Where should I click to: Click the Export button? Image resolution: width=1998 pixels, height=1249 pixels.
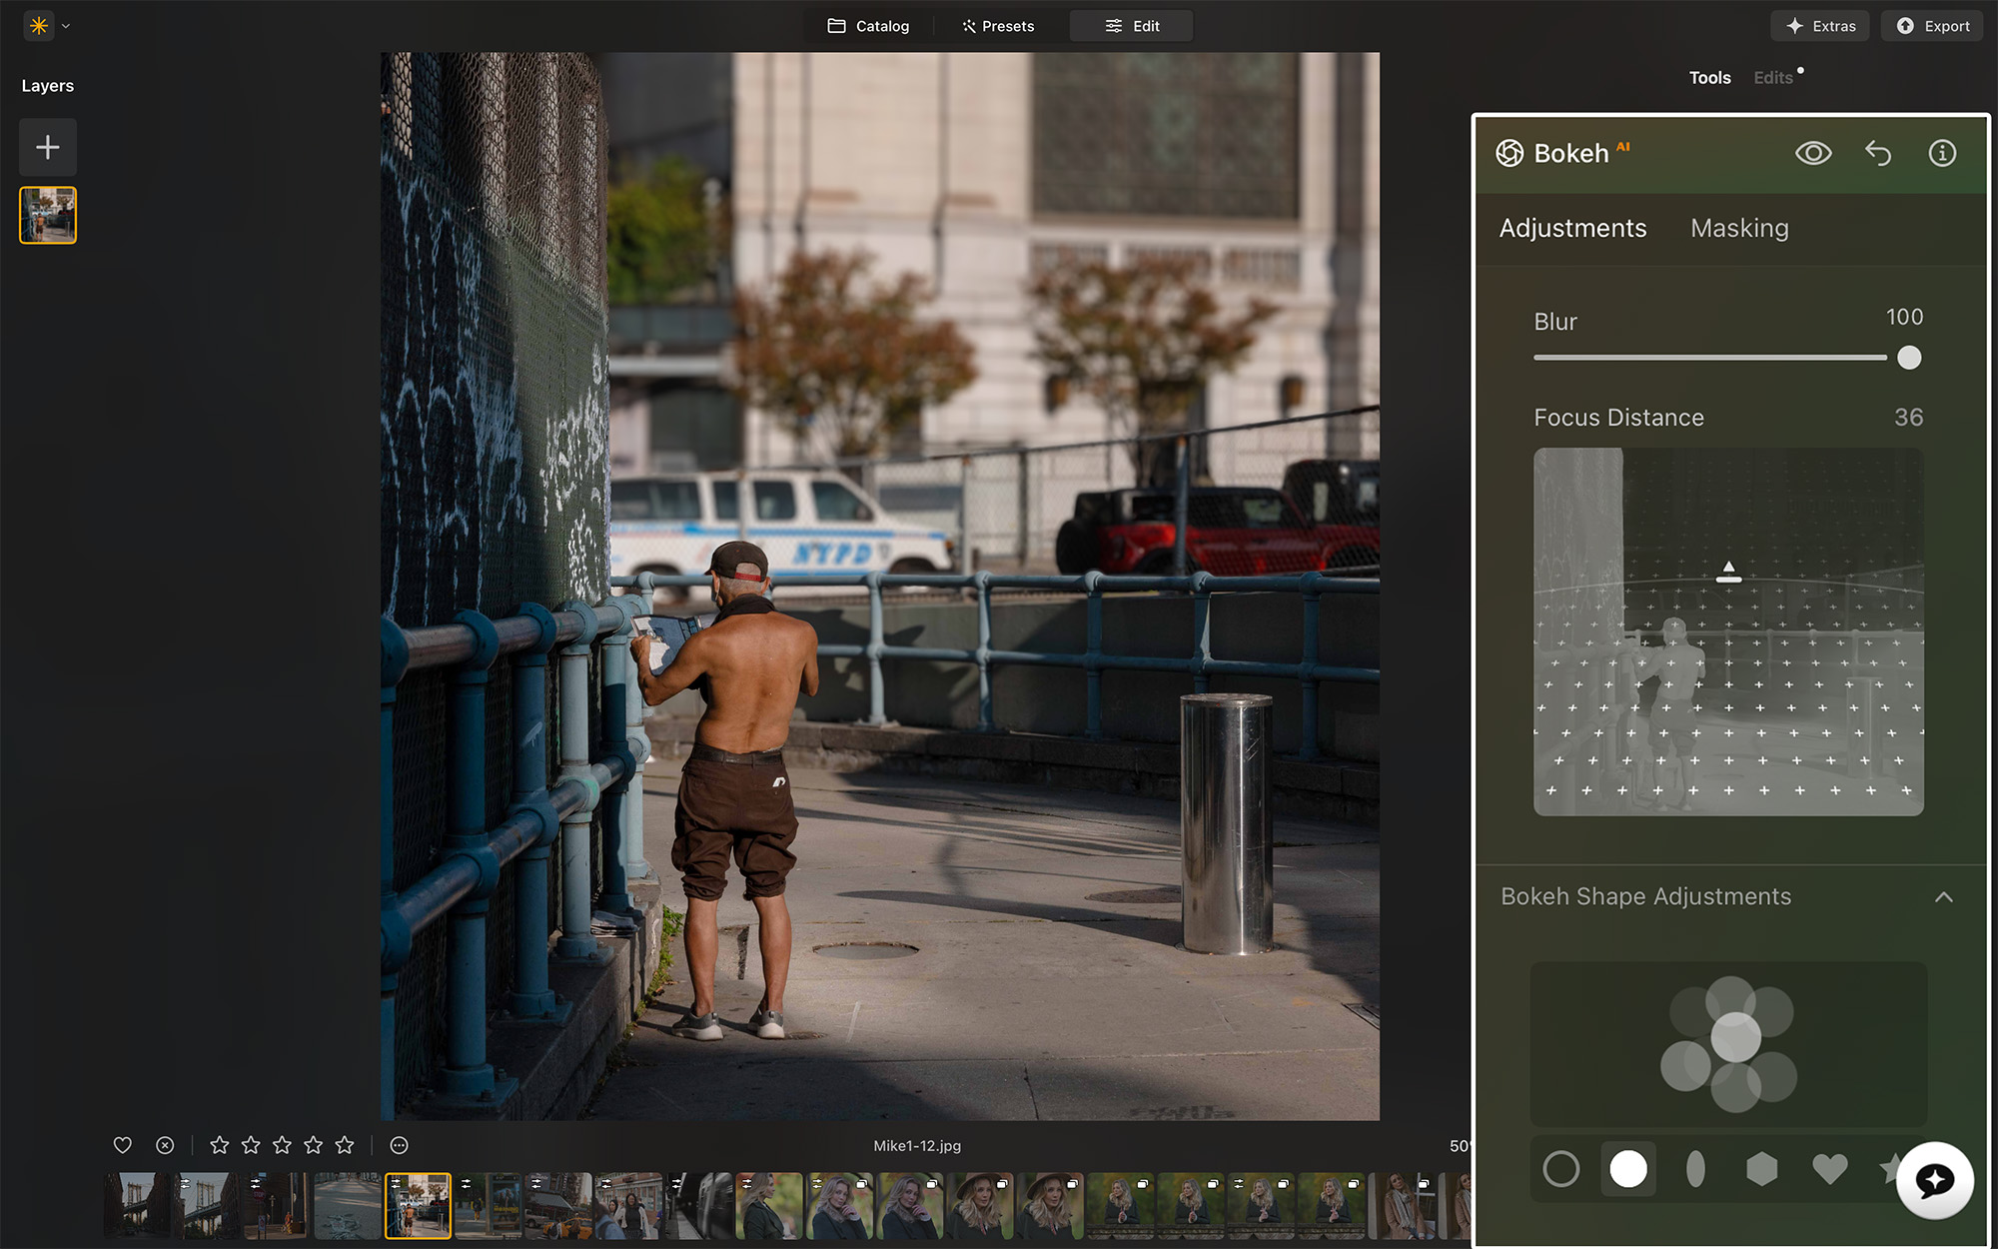[x=1931, y=26]
